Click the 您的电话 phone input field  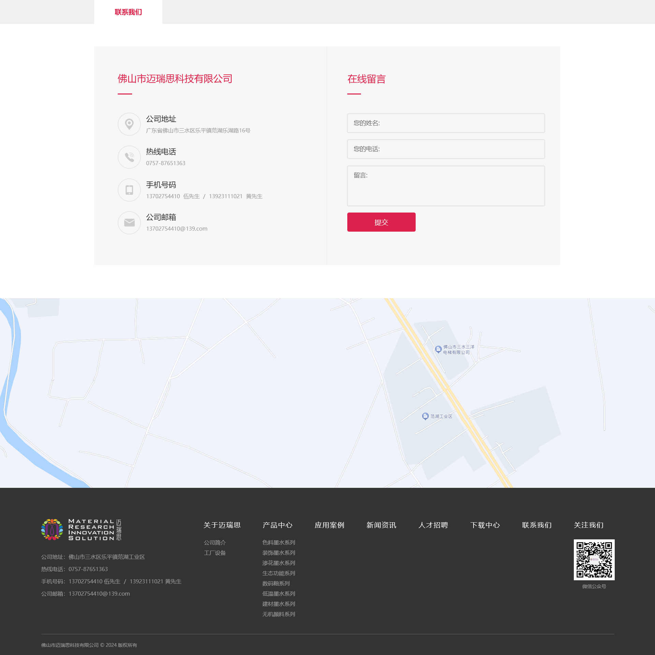click(446, 149)
